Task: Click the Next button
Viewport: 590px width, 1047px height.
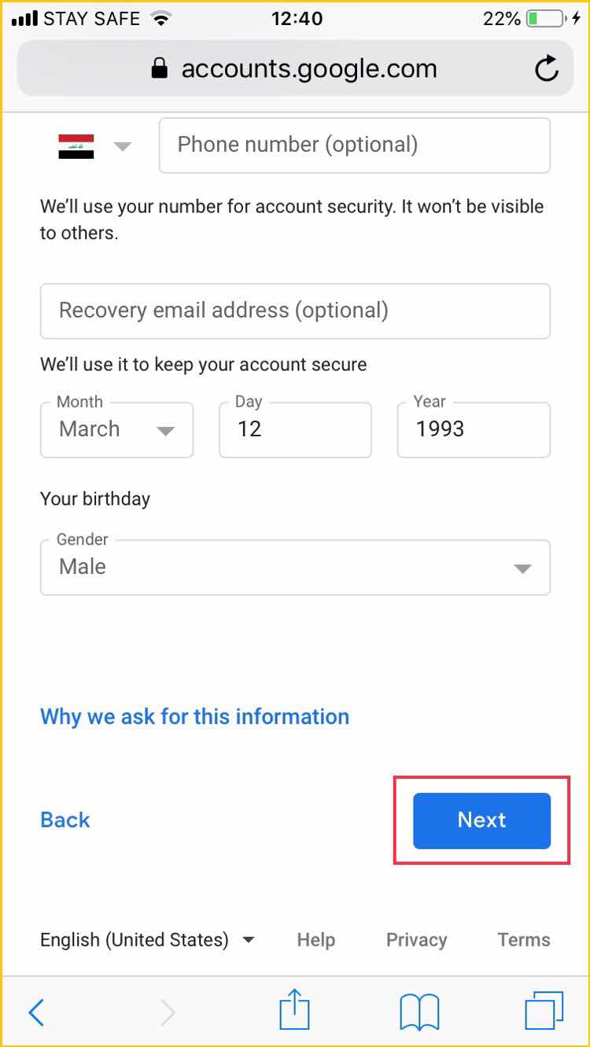Action: 481,820
